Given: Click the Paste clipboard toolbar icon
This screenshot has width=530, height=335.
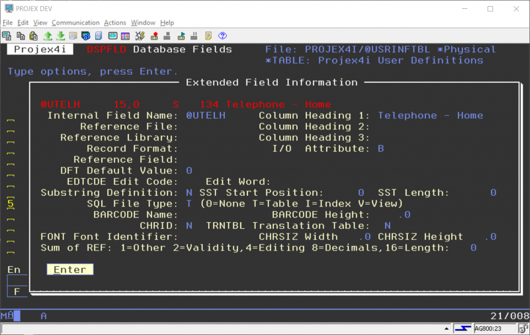Looking at the screenshot, I should 34,36.
